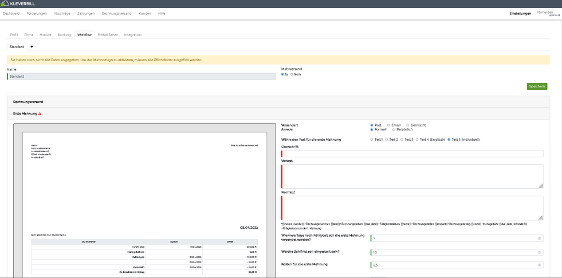Click into the Vortext text area
Screen dimensions: 562x278
(412, 176)
